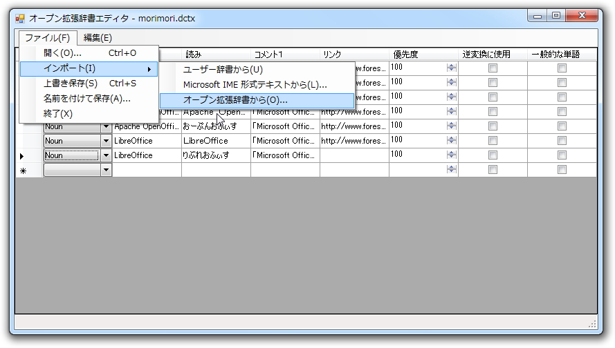Viewport: 615px width, 348px height.
Task: Toggle 一般的な単語 for りぶれおふぃす row
Action: point(562,155)
